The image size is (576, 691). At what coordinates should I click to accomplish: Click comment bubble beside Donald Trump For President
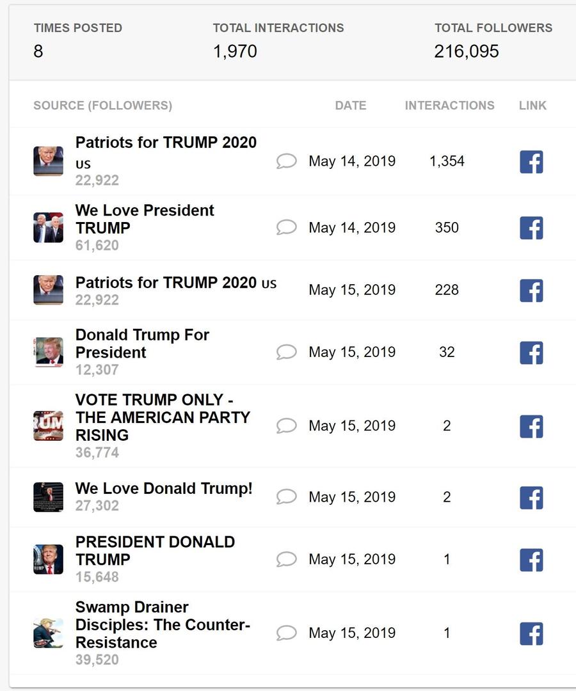click(x=287, y=352)
